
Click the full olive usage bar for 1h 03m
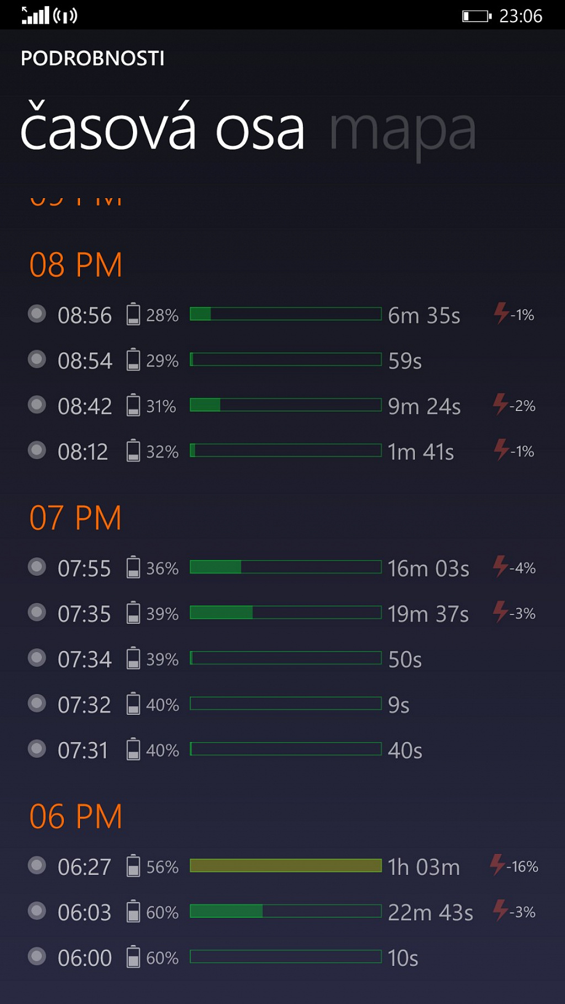tap(286, 866)
